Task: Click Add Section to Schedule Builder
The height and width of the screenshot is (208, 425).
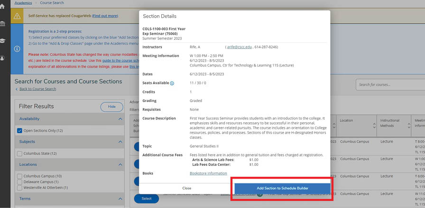Action: point(282,188)
